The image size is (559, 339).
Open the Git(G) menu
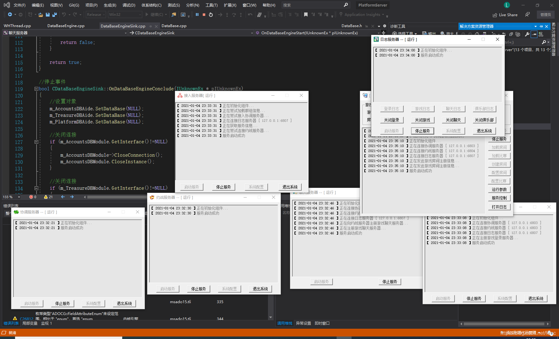click(74, 5)
